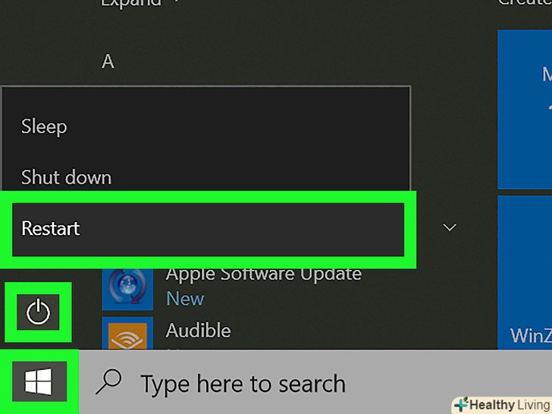Click the New label under Apple Software Update
This screenshot has width=552, height=414.
click(185, 299)
